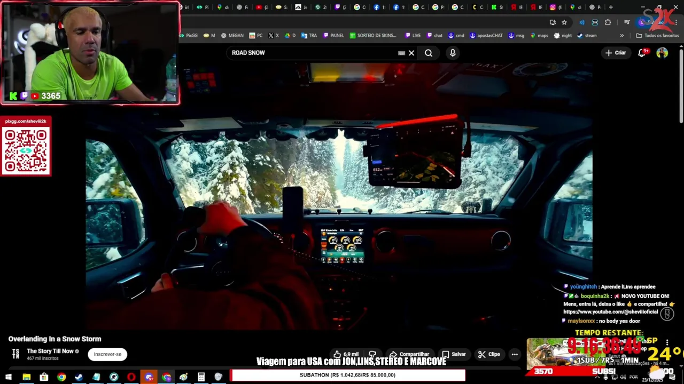Subscribe using the Inscrever-se button
Viewport: 684px width, 384px height.
(107, 354)
